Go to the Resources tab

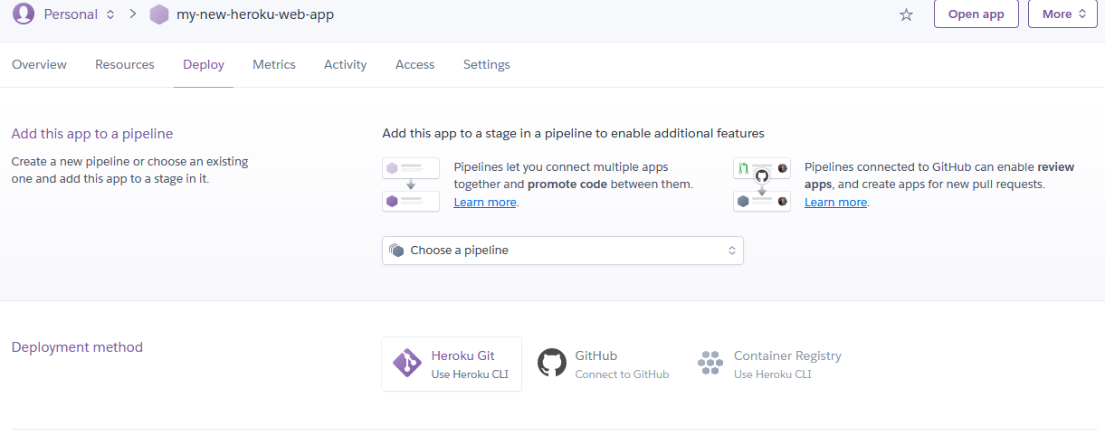point(125,65)
